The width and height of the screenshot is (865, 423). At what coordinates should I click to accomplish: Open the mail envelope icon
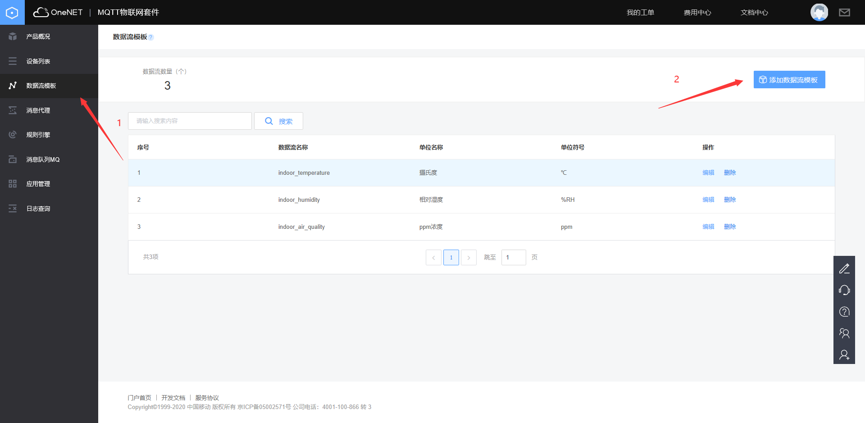point(844,13)
